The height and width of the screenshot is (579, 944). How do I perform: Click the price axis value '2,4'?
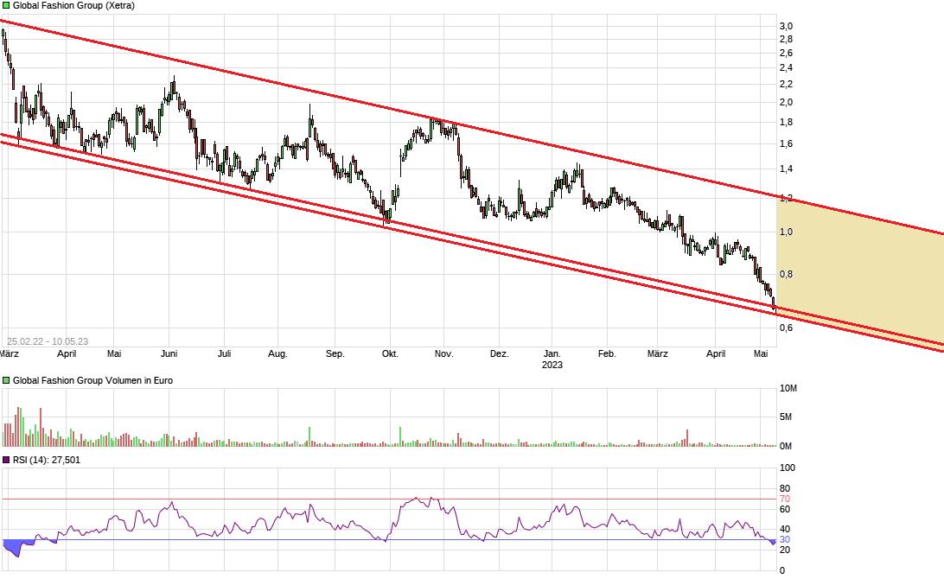(787, 67)
